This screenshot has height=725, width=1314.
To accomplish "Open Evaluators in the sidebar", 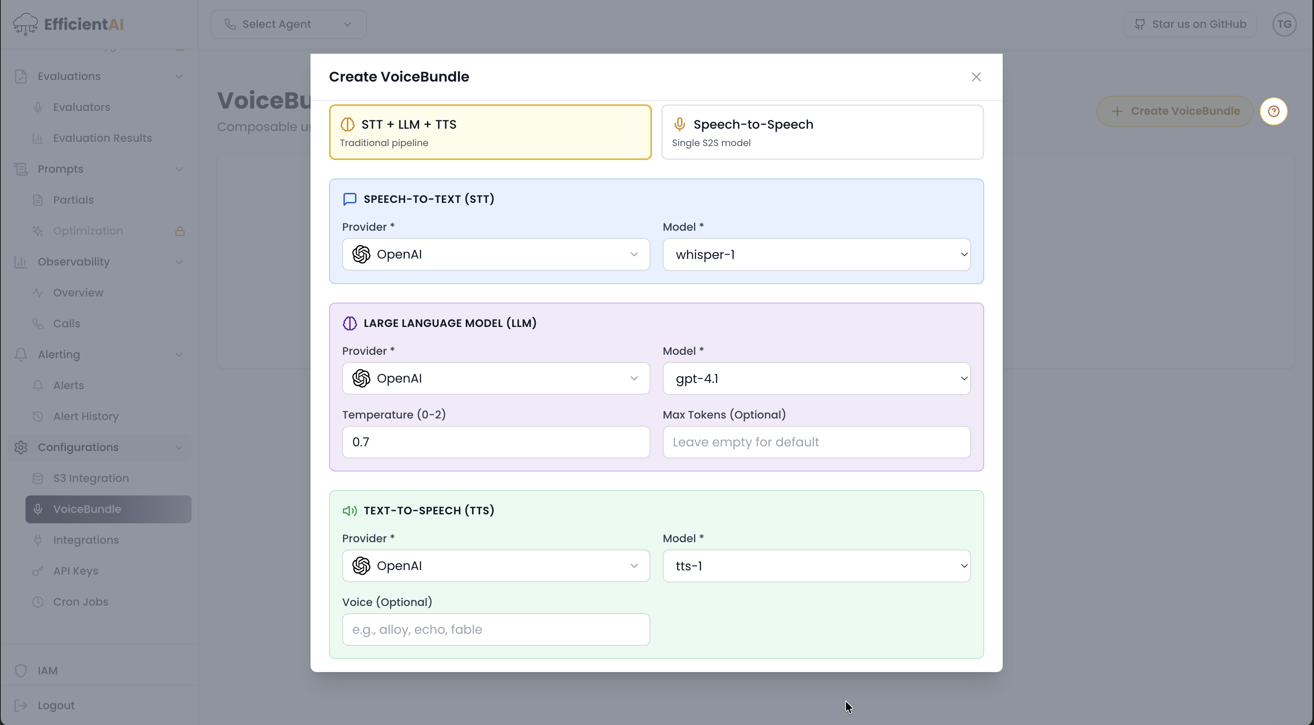I will point(108,107).
